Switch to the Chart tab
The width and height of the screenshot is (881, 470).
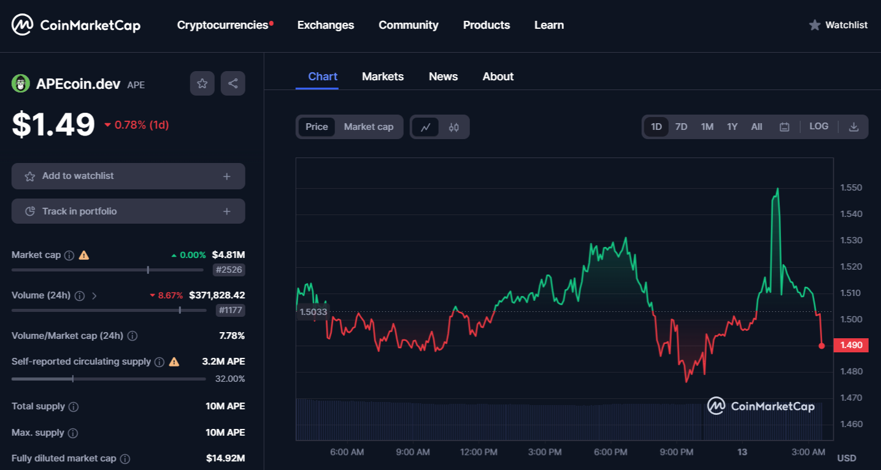point(323,77)
